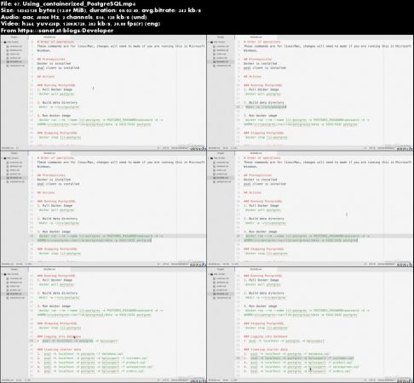Click the '## Prerequisites' heading in the middle-left frame
The width and height of the screenshot is (414, 383).
(51, 175)
